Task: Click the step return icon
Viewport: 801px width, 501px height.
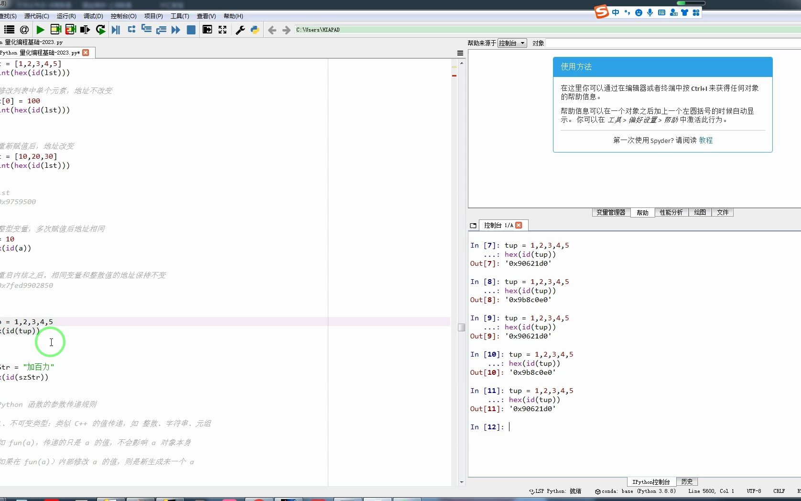Action: pos(161,30)
